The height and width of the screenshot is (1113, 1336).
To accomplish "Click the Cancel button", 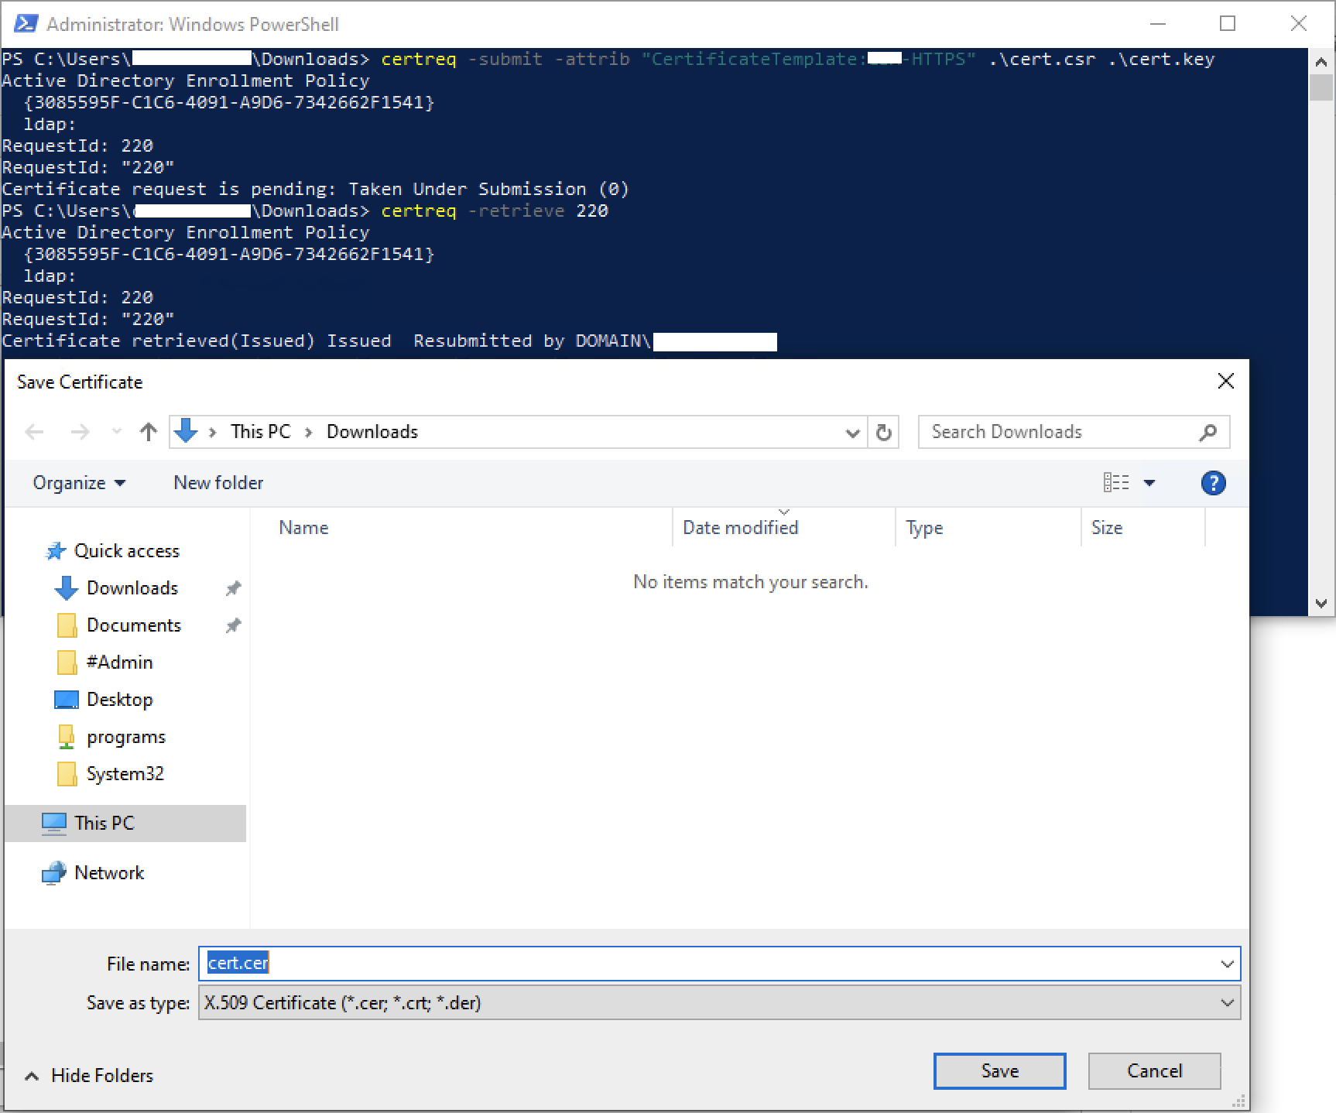I will (1154, 1071).
